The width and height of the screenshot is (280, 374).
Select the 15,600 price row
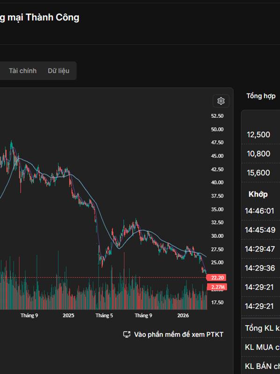tap(259, 173)
